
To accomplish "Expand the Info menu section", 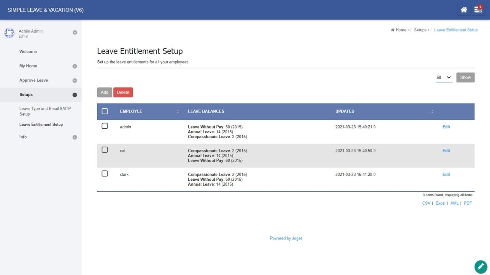I will pos(75,137).
